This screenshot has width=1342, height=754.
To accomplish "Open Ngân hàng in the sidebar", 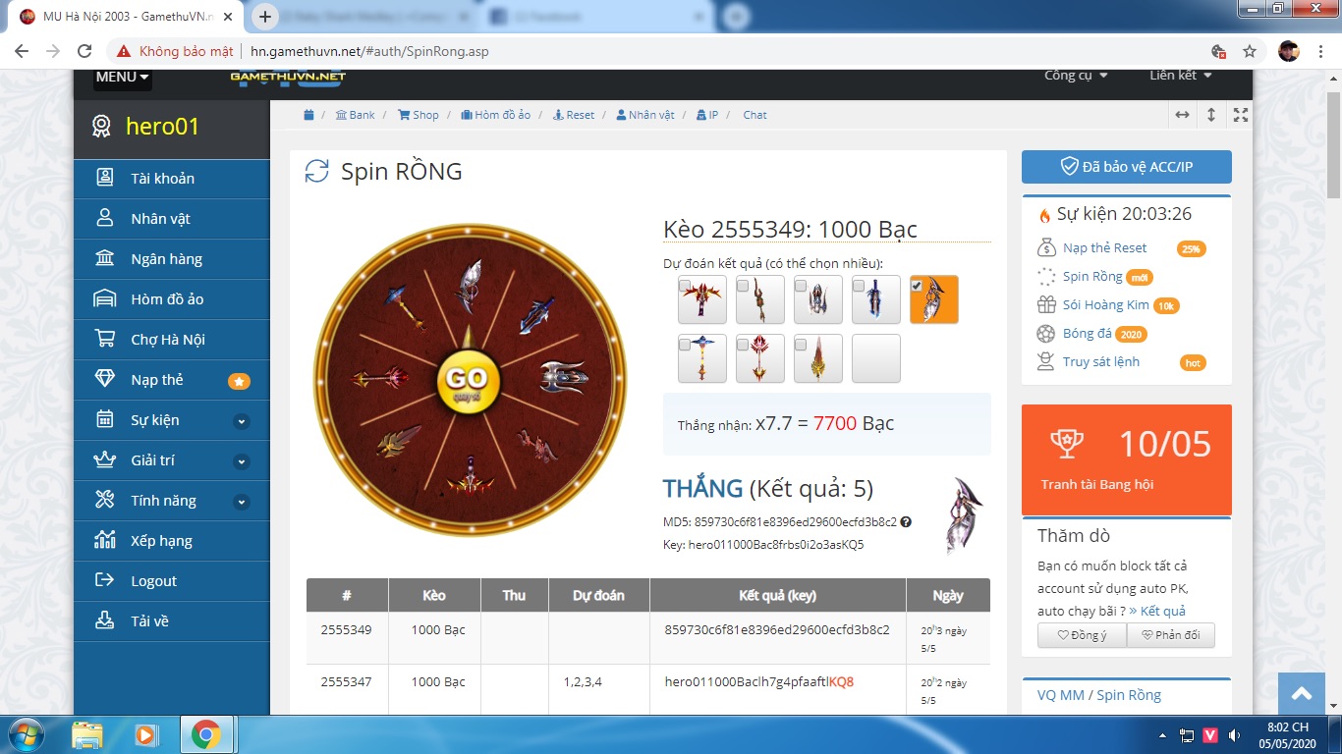I will pos(166,259).
